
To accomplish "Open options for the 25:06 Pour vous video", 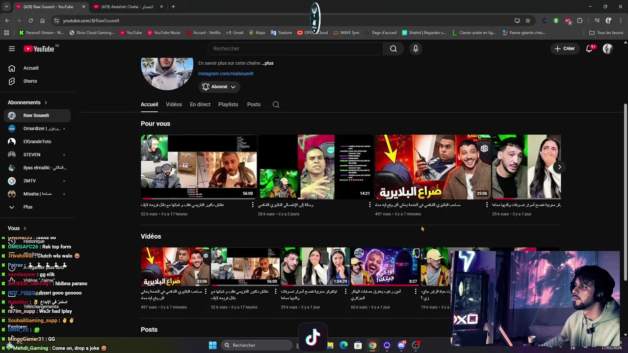I will [x=487, y=205].
